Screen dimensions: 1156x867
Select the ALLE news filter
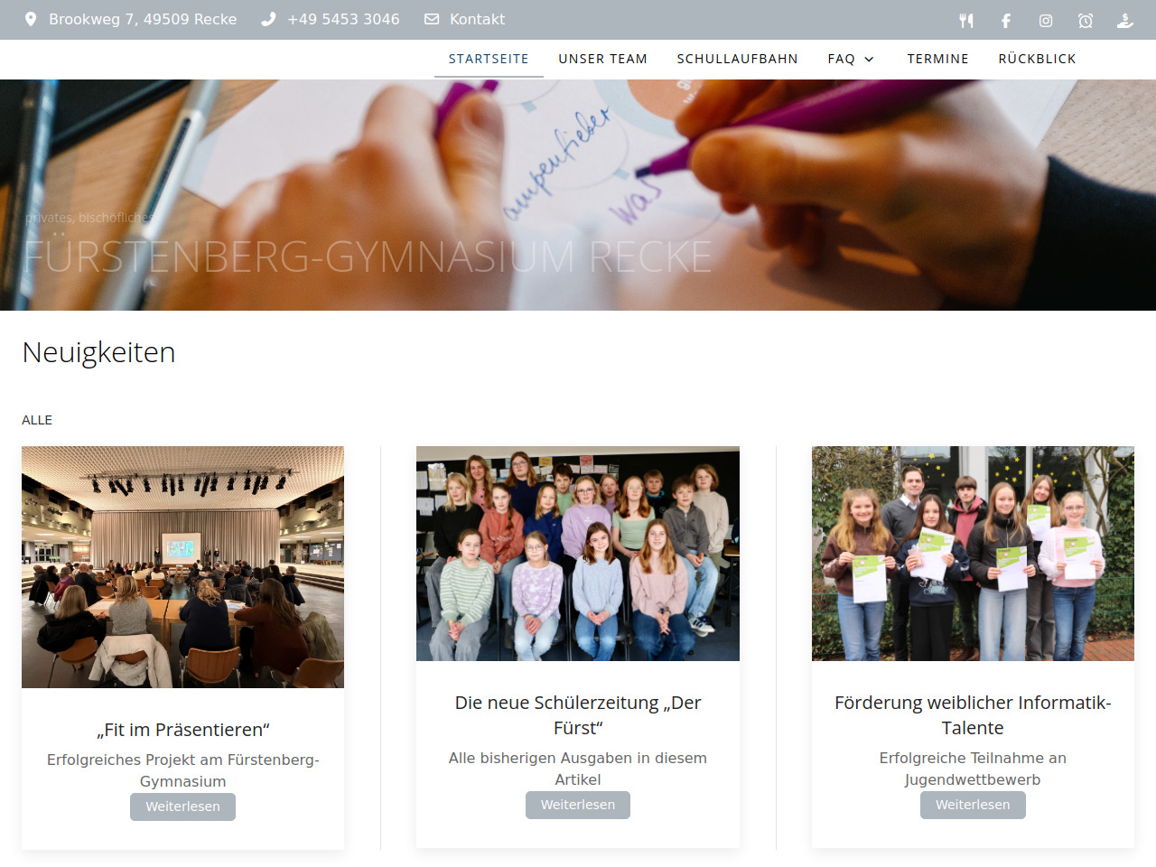37,420
